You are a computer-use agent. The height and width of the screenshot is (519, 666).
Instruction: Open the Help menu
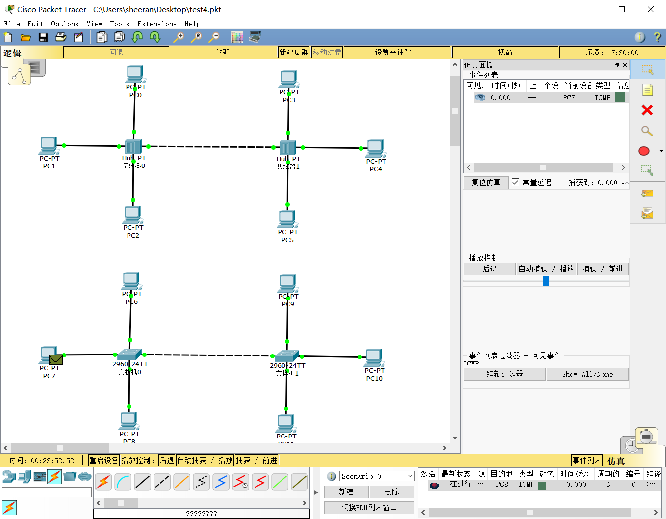click(192, 24)
